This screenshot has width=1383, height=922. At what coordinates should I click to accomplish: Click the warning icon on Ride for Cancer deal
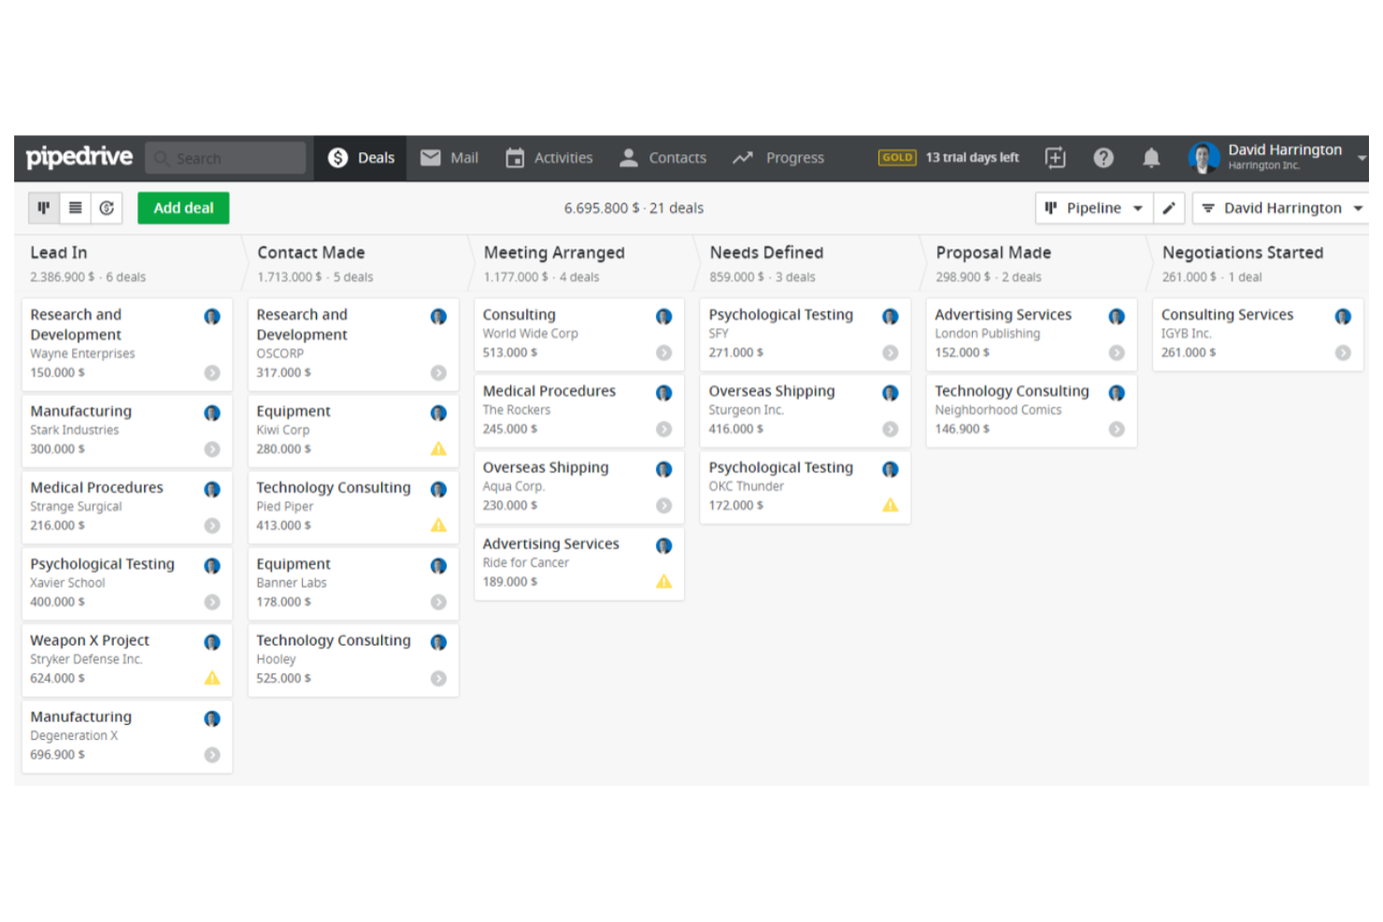664,581
